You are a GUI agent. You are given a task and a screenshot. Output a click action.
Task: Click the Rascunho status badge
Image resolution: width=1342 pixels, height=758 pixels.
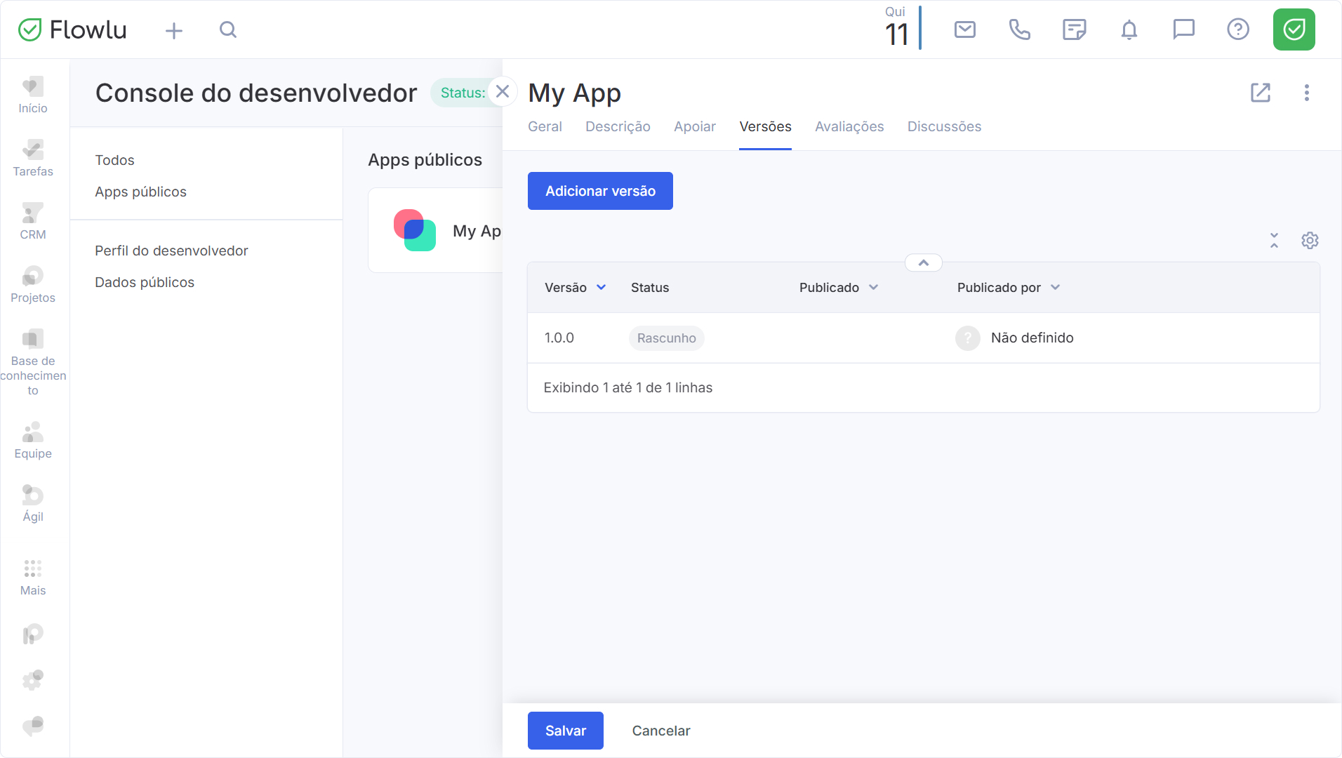pyautogui.click(x=666, y=338)
